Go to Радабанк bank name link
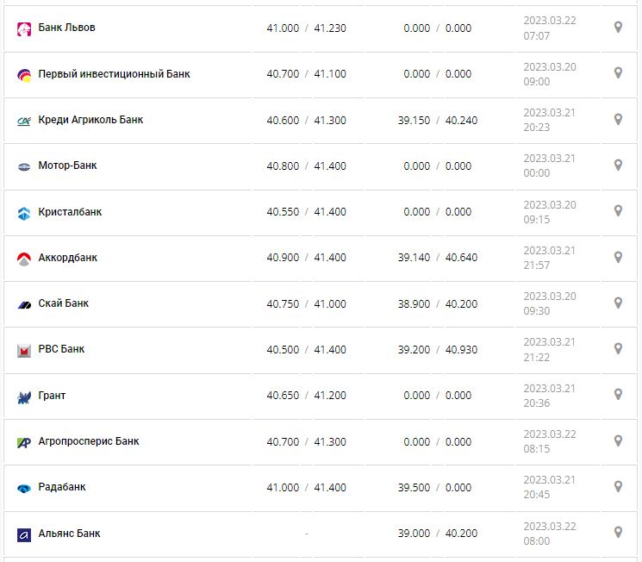This screenshot has width=642, height=562. (x=62, y=487)
